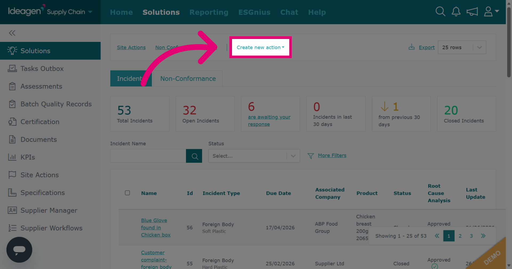Click the page vertical scrollbar
The image size is (512, 269).
click(509, 43)
